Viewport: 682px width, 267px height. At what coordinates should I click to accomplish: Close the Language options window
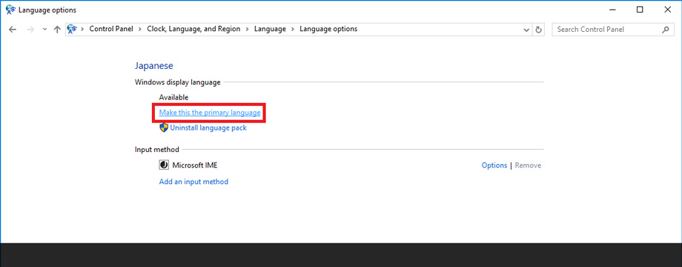tap(668, 10)
